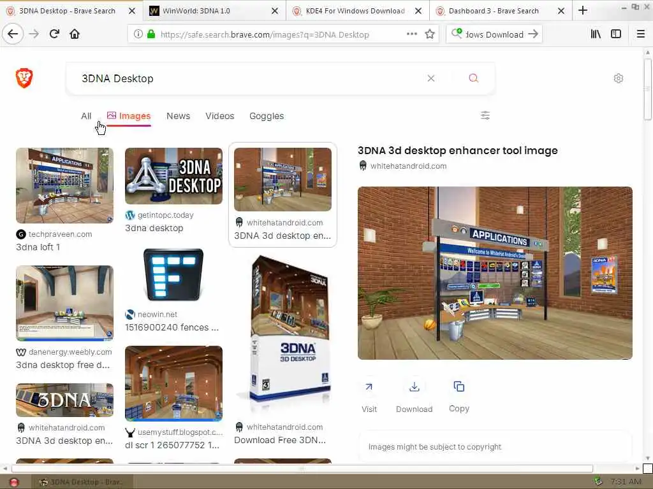Open image search filters icon
Image resolution: width=653 pixels, height=489 pixels.
[485, 116]
